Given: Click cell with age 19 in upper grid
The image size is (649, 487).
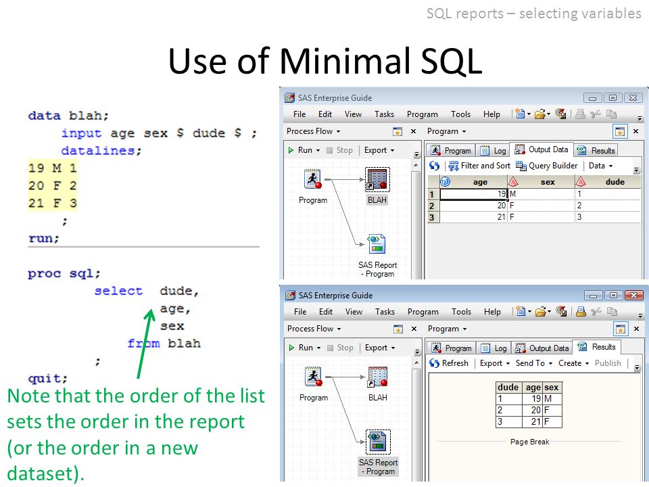Looking at the screenshot, I should click(473, 194).
